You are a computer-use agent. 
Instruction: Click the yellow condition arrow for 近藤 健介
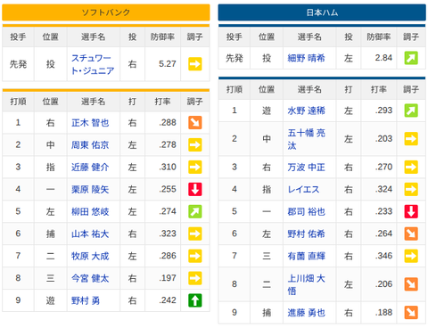(195, 167)
